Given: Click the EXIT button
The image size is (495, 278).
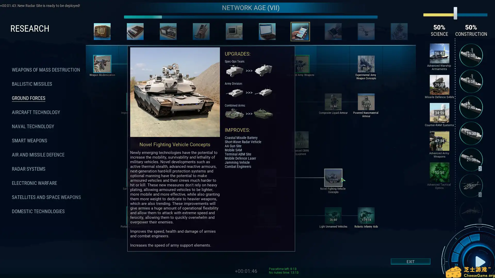Looking at the screenshot, I should (410, 262).
